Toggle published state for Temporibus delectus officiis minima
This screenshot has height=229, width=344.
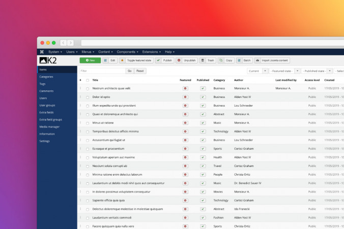(203, 132)
